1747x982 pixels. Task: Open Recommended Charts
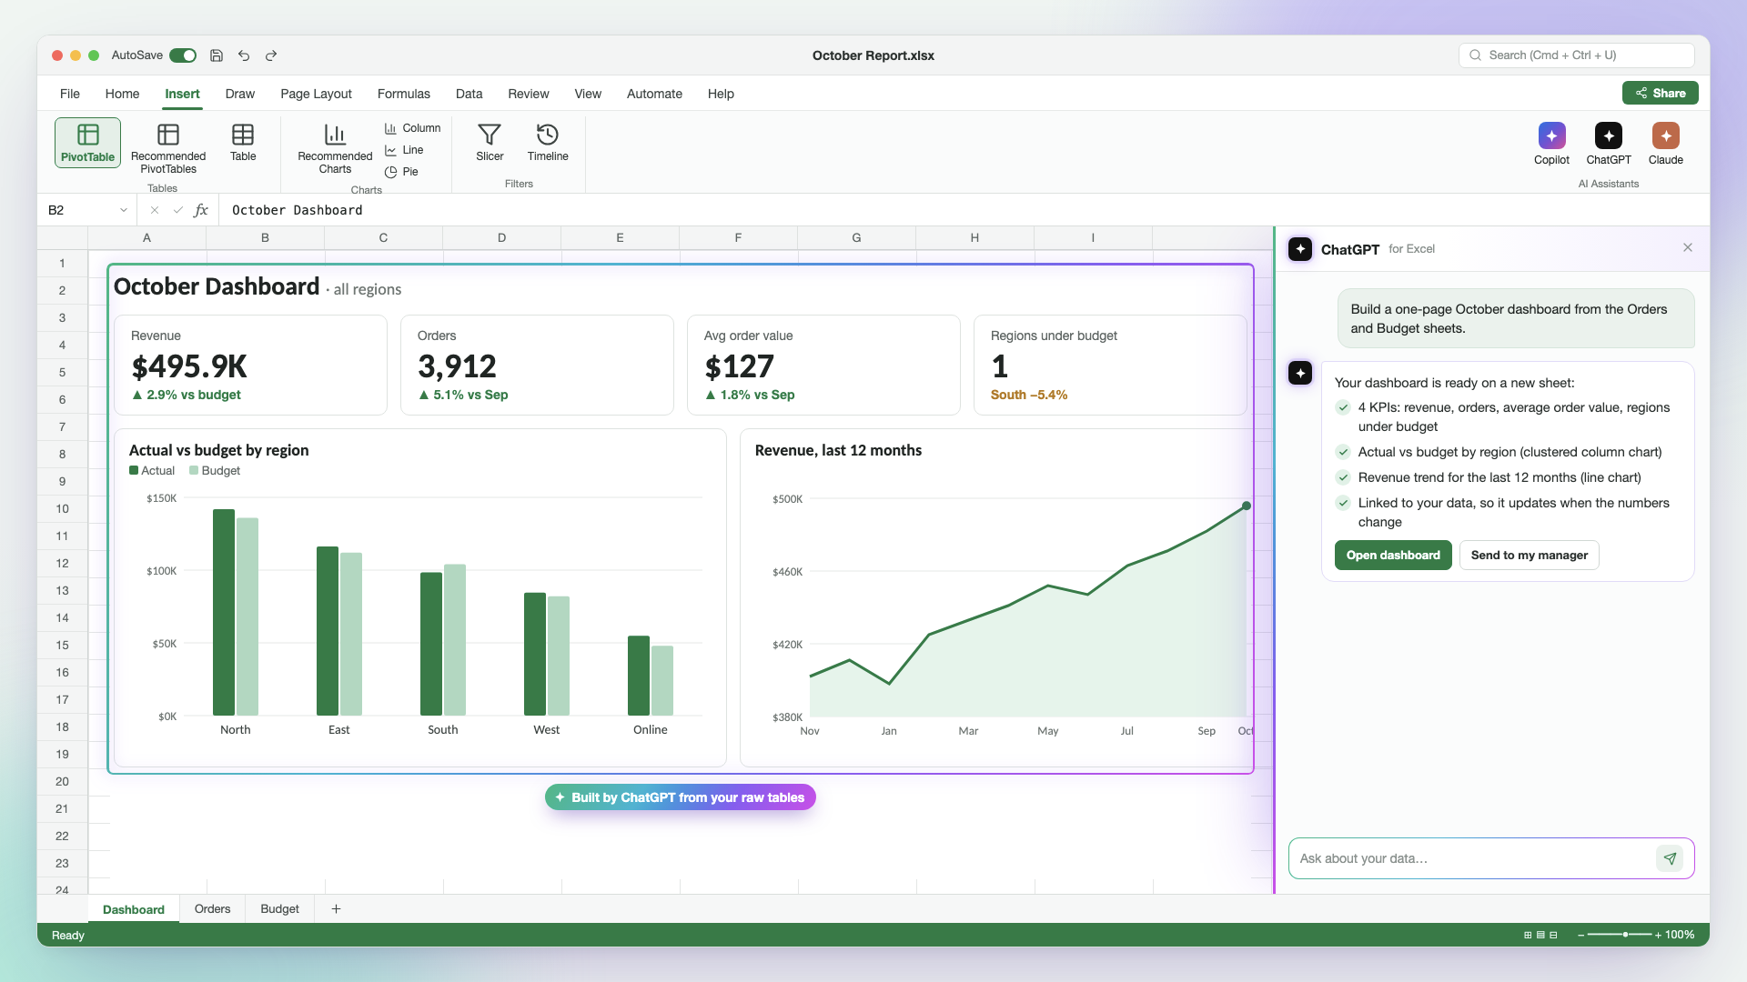pos(335,147)
